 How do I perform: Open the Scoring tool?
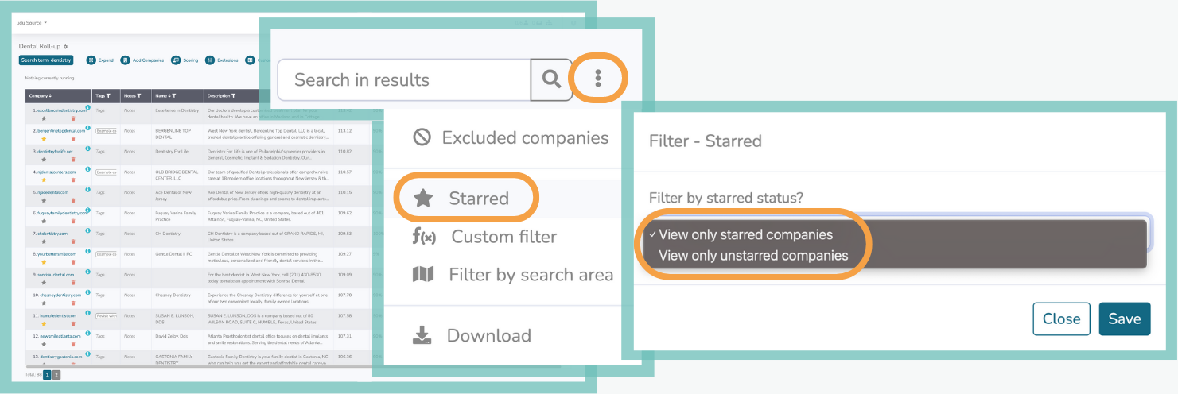point(177,60)
